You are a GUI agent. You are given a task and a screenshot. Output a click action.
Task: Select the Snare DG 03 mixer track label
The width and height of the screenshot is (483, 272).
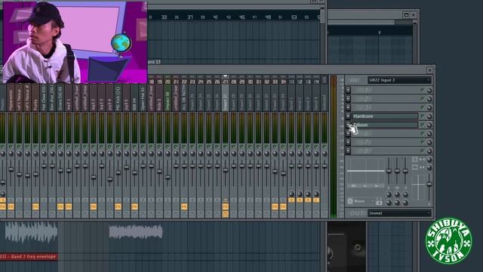(x=60, y=97)
